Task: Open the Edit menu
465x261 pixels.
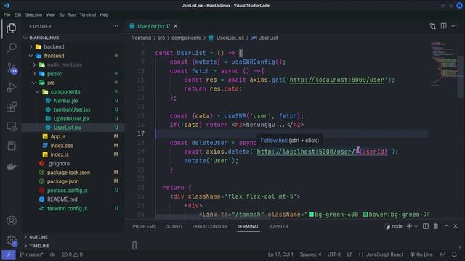Action: 17,14
